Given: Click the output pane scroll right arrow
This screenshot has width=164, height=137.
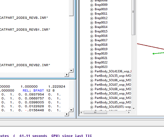Looking at the screenshot, I should pos(67,114).
